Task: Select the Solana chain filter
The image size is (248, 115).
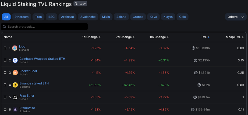Action: 121,17
